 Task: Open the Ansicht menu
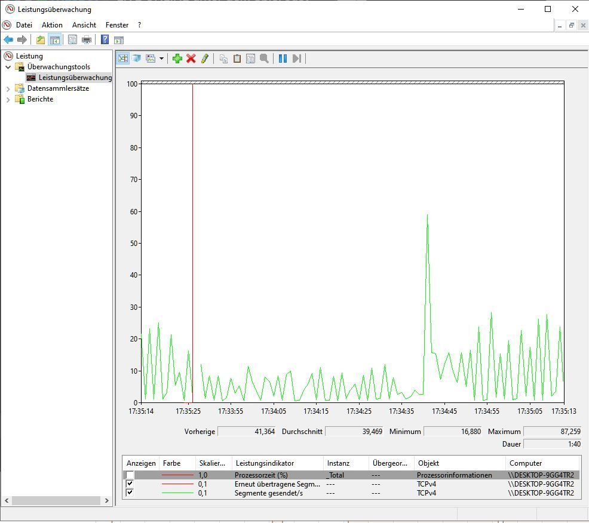click(84, 25)
